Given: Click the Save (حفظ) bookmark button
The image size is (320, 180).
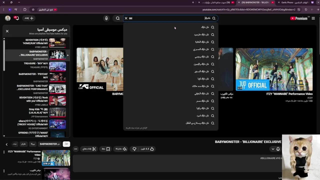Looking at the screenshot, I should pos(106,149).
